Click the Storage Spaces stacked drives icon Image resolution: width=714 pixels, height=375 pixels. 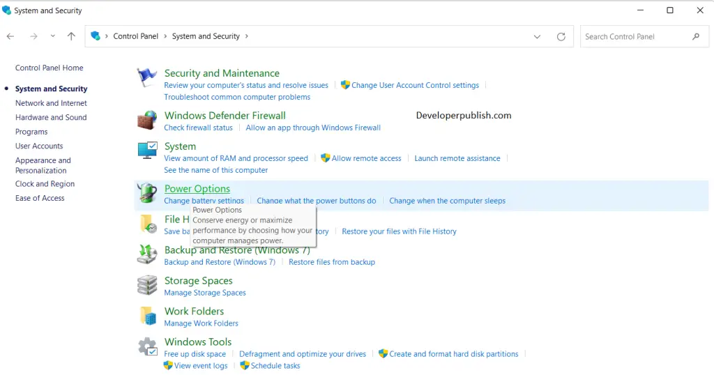(147, 285)
